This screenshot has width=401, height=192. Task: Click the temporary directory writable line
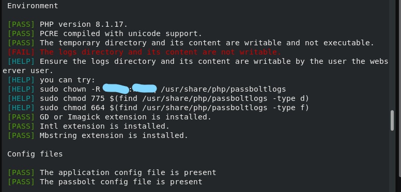(207, 43)
